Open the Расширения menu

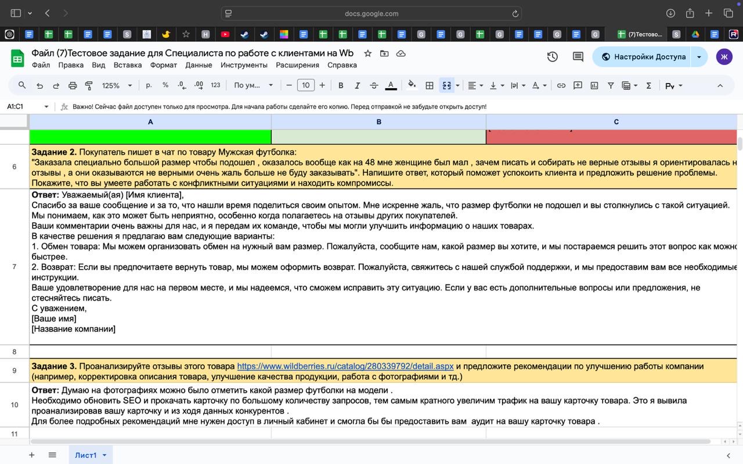297,65
